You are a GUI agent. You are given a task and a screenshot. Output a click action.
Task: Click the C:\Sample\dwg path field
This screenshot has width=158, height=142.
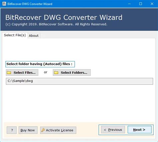79,81
